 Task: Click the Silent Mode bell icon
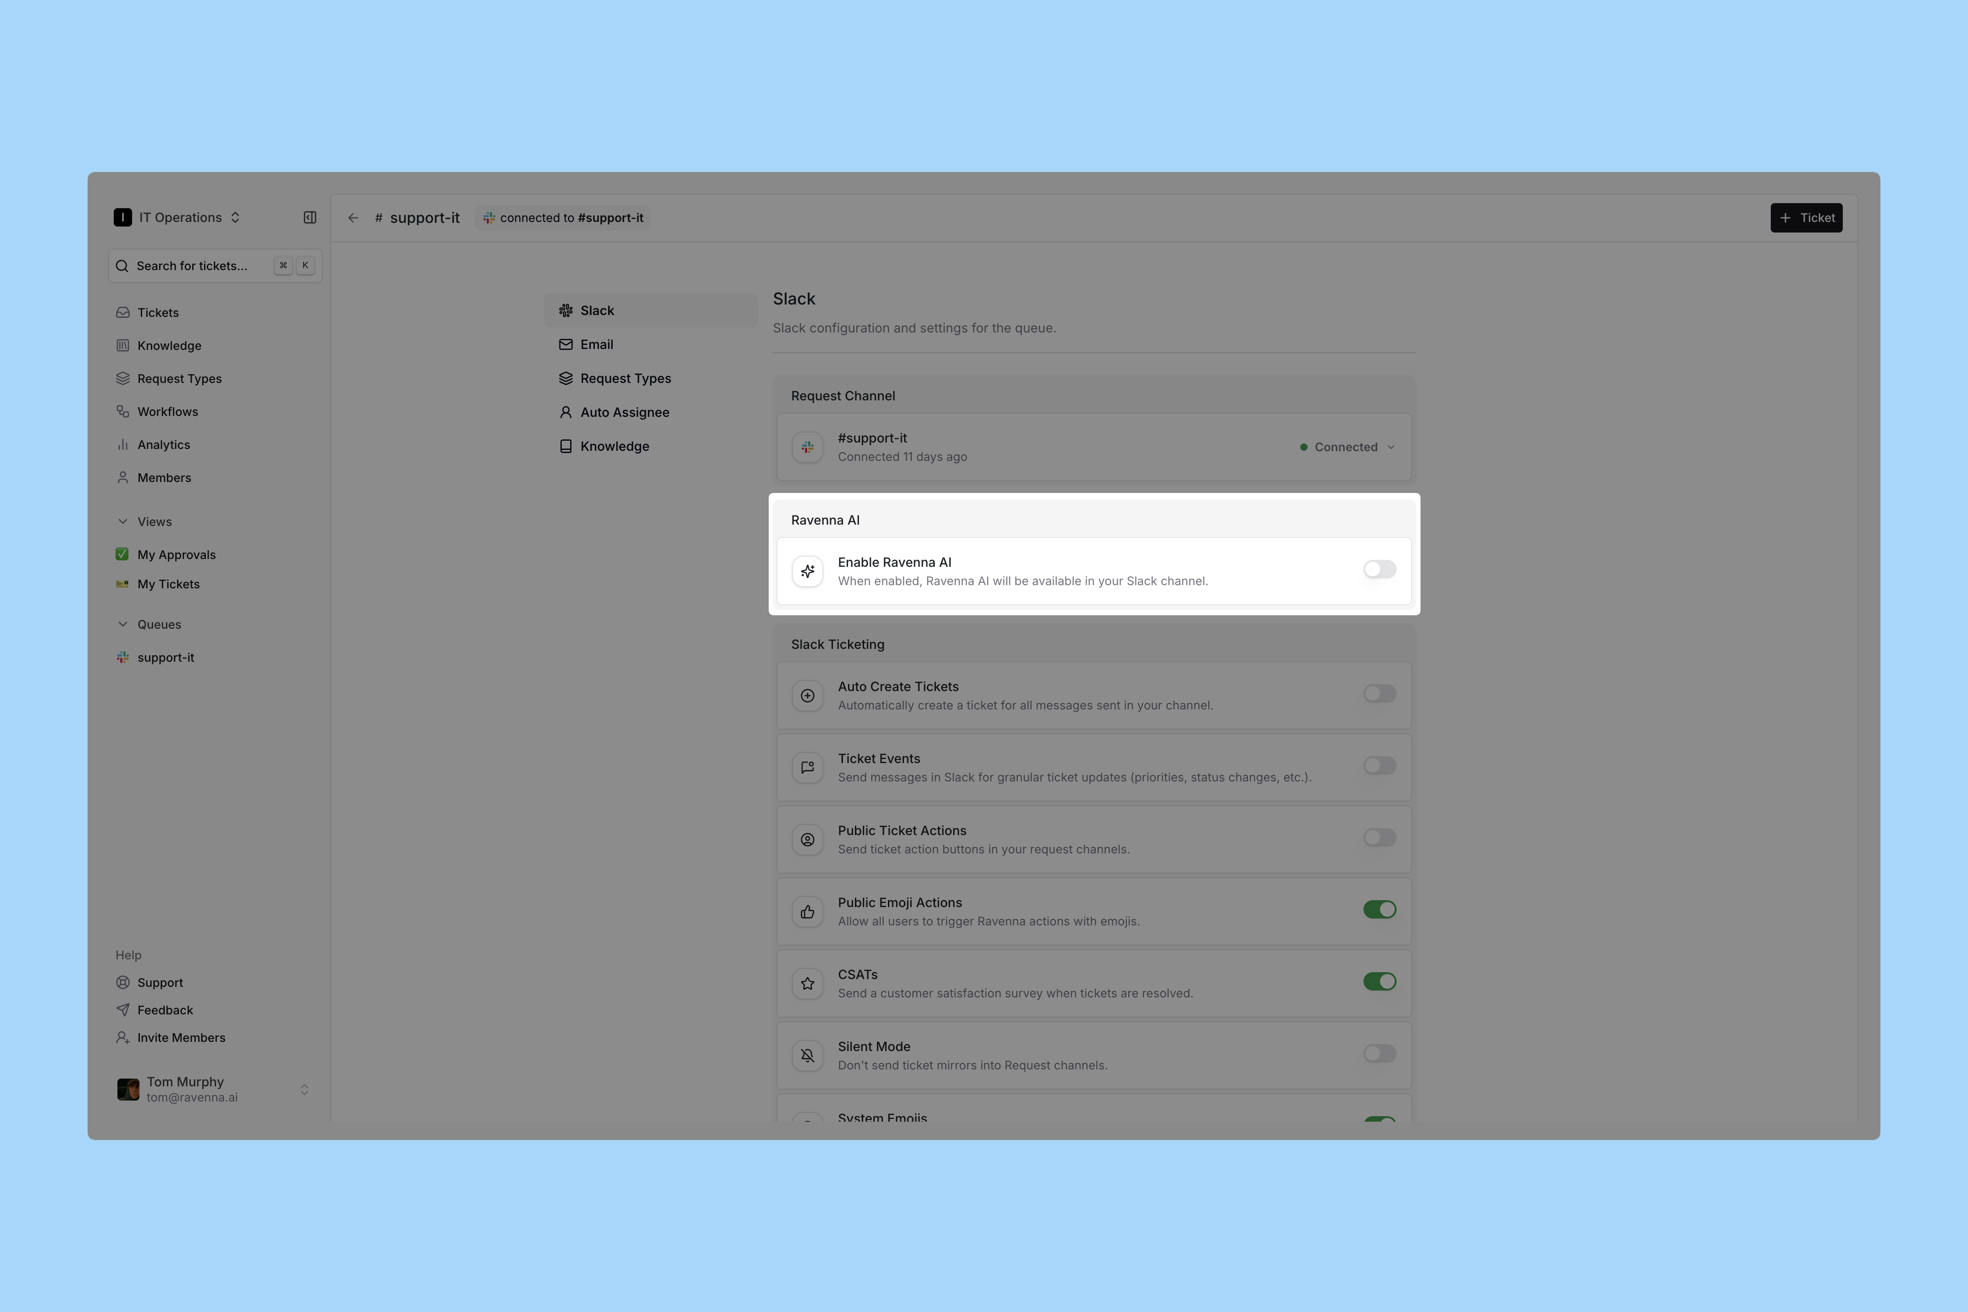[808, 1056]
